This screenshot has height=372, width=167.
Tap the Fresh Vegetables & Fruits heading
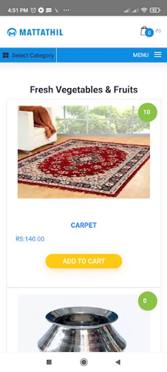point(84,90)
